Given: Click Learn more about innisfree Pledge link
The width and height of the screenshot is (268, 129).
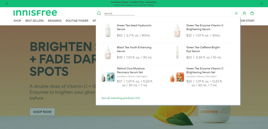Looking at the screenshot, I should pyautogui.click(x=134, y=5).
